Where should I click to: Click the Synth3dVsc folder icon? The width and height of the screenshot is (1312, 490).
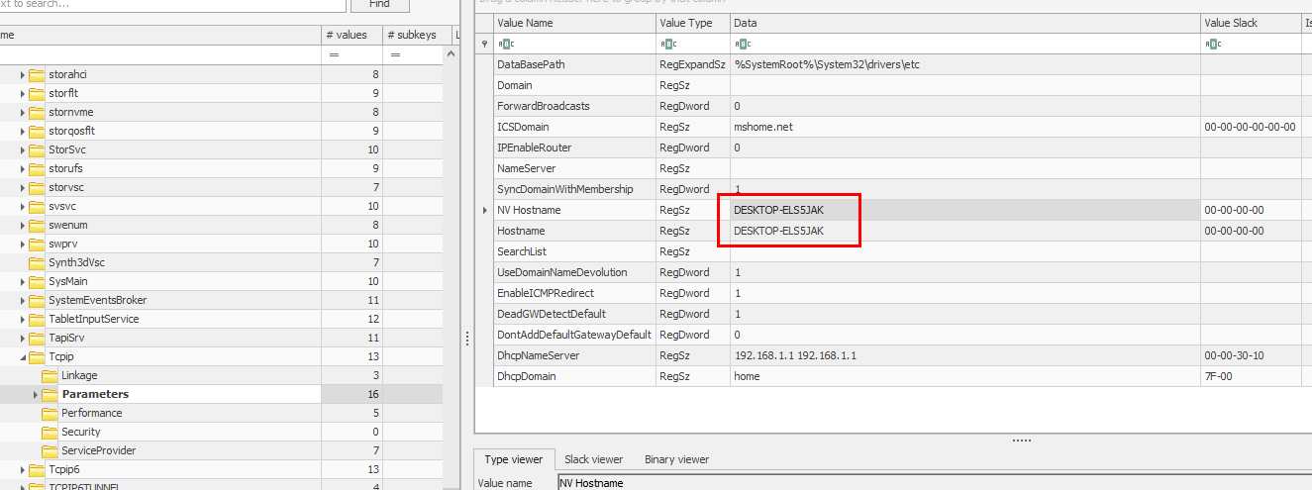37,263
